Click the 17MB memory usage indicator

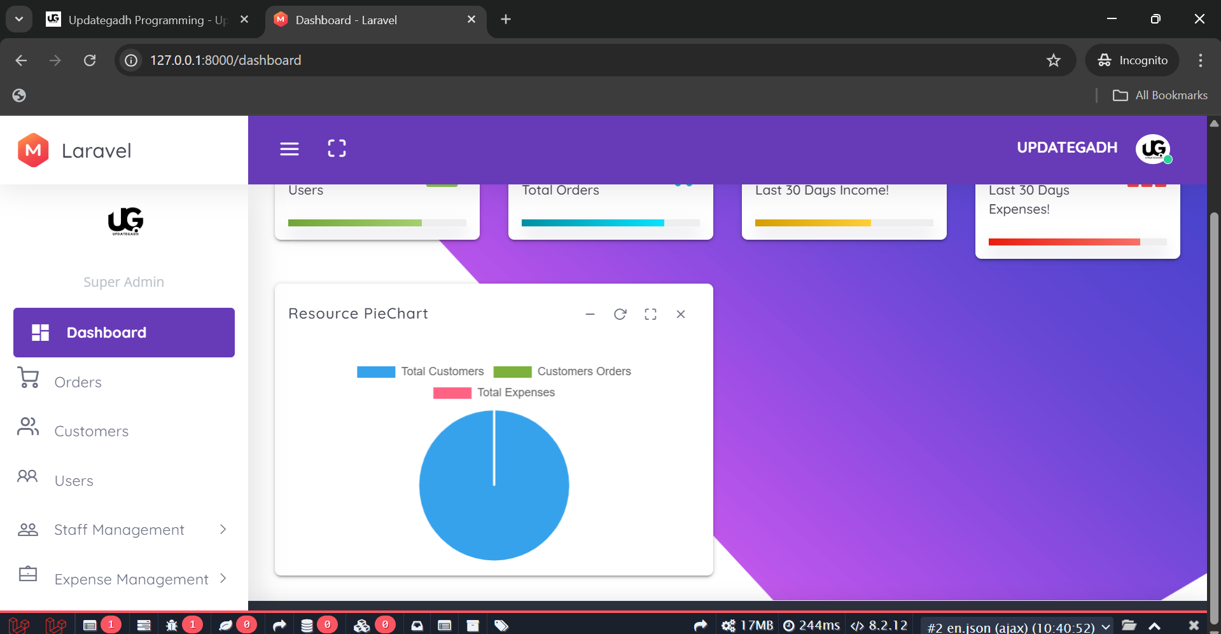point(747,626)
